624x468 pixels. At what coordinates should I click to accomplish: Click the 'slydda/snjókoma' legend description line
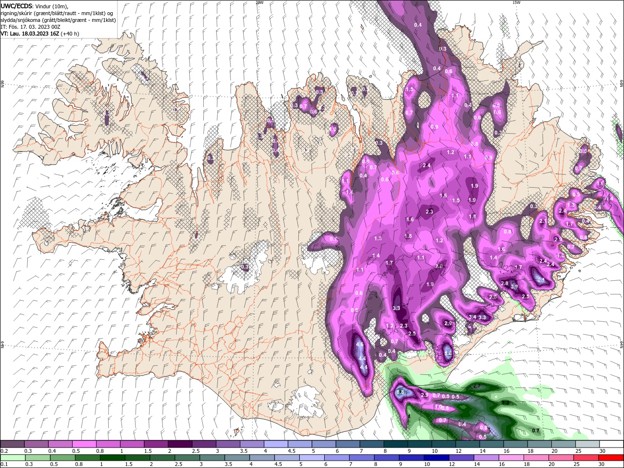point(58,20)
